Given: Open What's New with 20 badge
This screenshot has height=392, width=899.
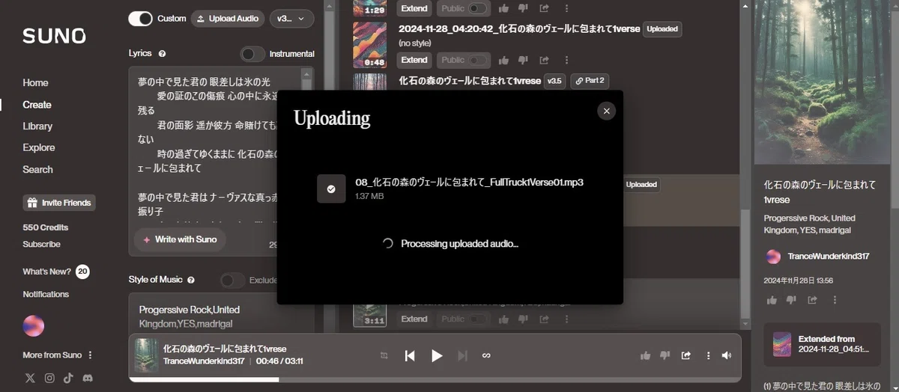Looking at the screenshot, I should [x=56, y=272].
